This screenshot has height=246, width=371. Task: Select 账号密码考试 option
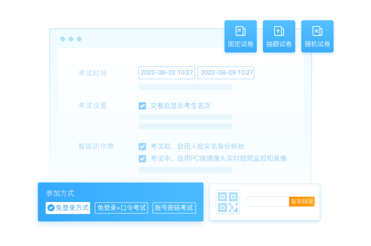(x=174, y=208)
